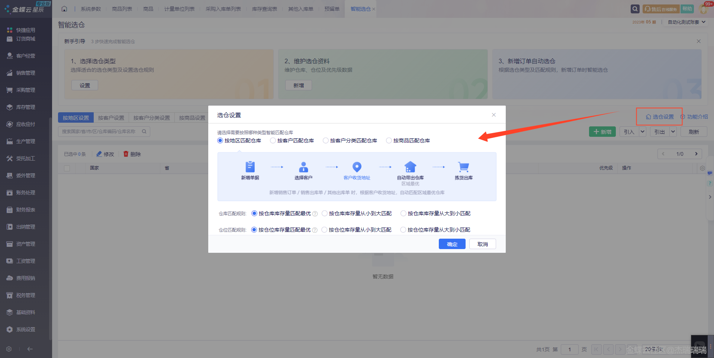Open 受托加工 sidebar module
Image resolution: width=714 pixels, height=358 pixels.
pos(21,158)
